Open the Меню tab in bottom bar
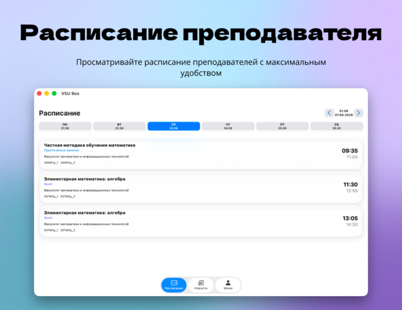 [228, 285]
